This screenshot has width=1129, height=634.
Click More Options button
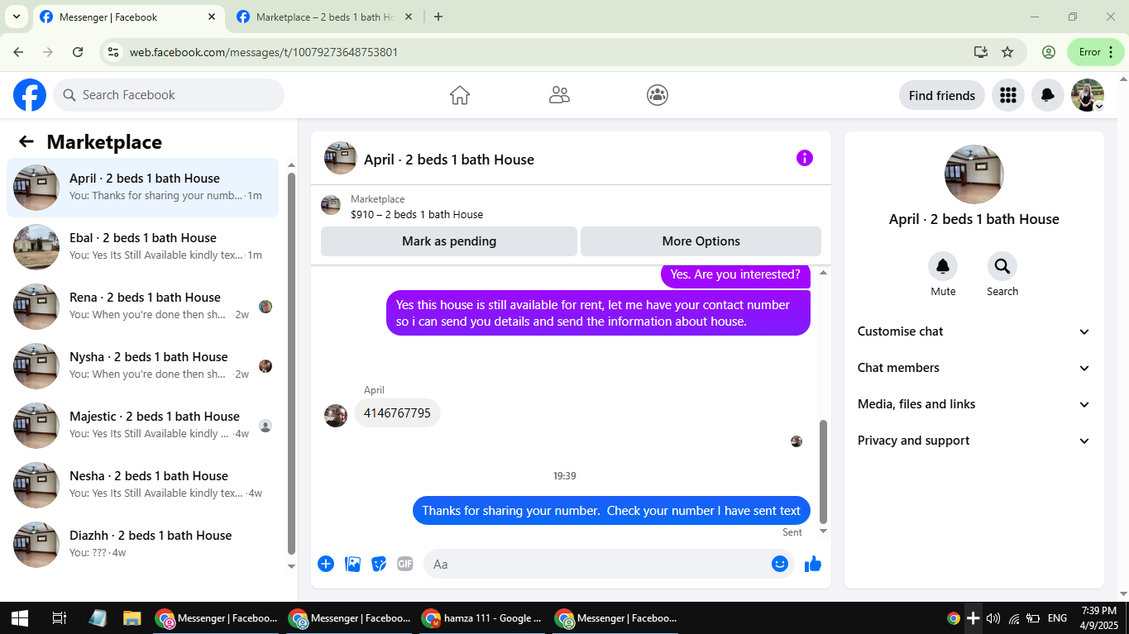click(x=701, y=241)
